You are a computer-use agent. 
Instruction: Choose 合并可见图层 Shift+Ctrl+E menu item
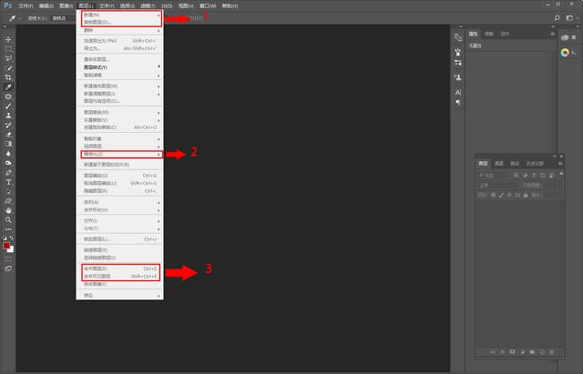120,277
